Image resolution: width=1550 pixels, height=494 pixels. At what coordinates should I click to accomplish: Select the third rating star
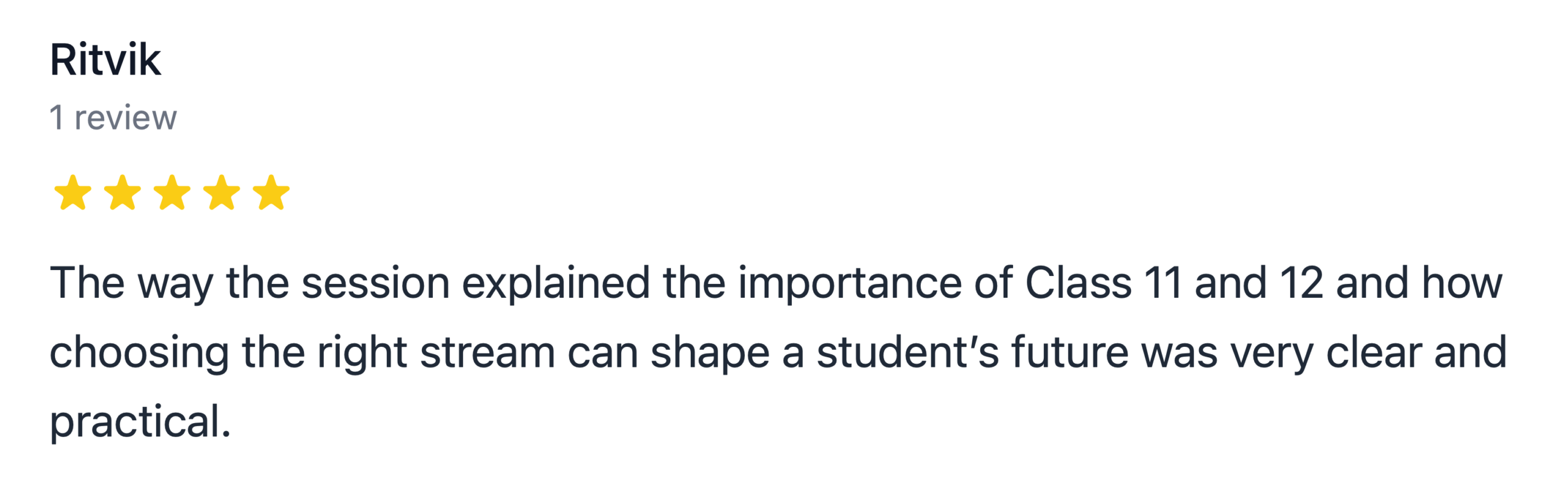pyautogui.click(x=172, y=193)
